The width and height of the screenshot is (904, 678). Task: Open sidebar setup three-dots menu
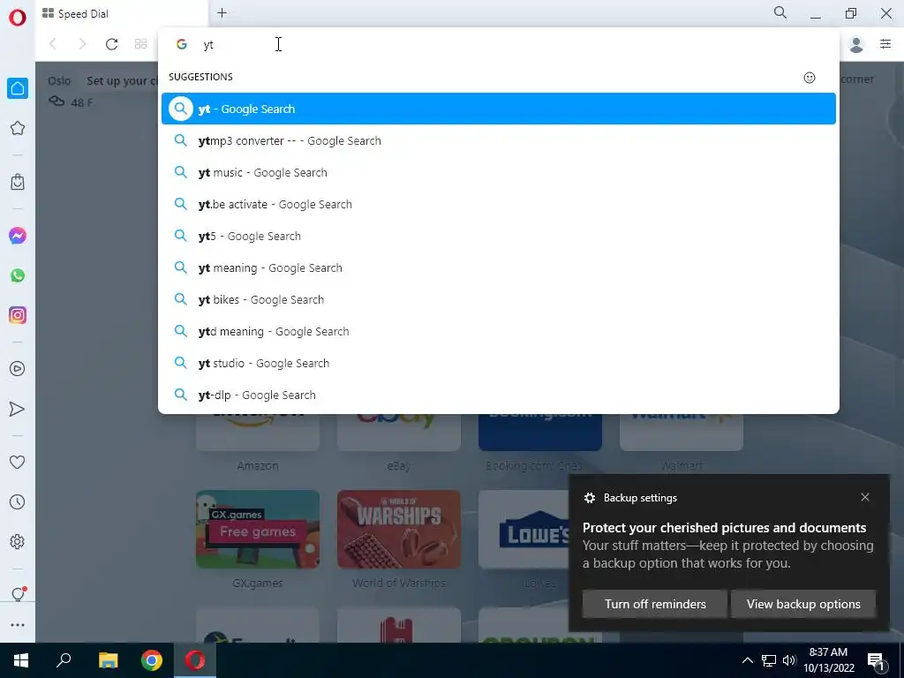18,625
